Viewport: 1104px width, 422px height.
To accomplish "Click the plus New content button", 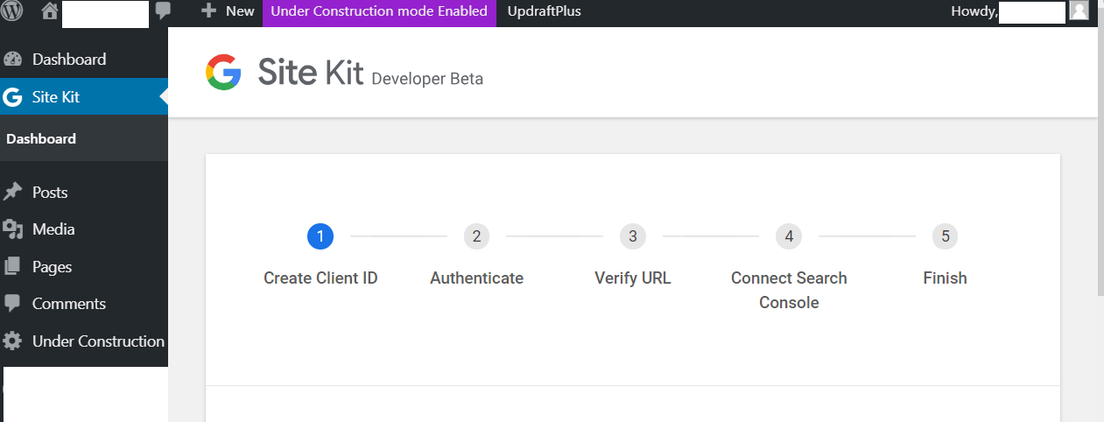I will 228,11.
